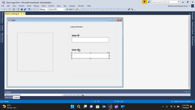Open the Windows Start menu
195x110 pixels.
(73, 107)
